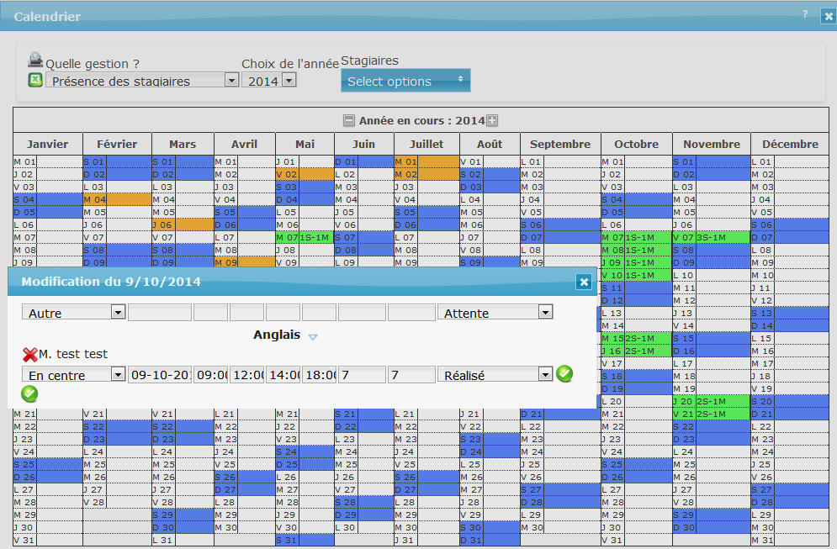Image resolution: width=837 pixels, height=549 pixels.
Task: Select orange M 01 cell in Juillet
Action: coord(426,161)
